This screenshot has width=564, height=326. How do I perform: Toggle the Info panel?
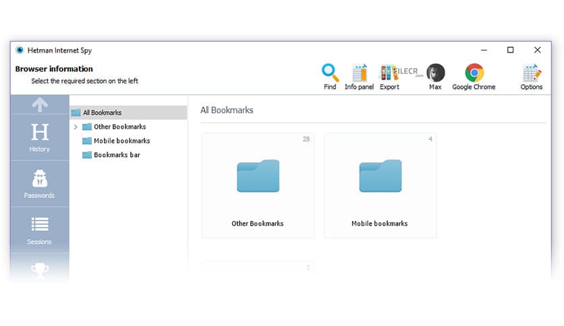pyautogui.click(x=359, y=77)
